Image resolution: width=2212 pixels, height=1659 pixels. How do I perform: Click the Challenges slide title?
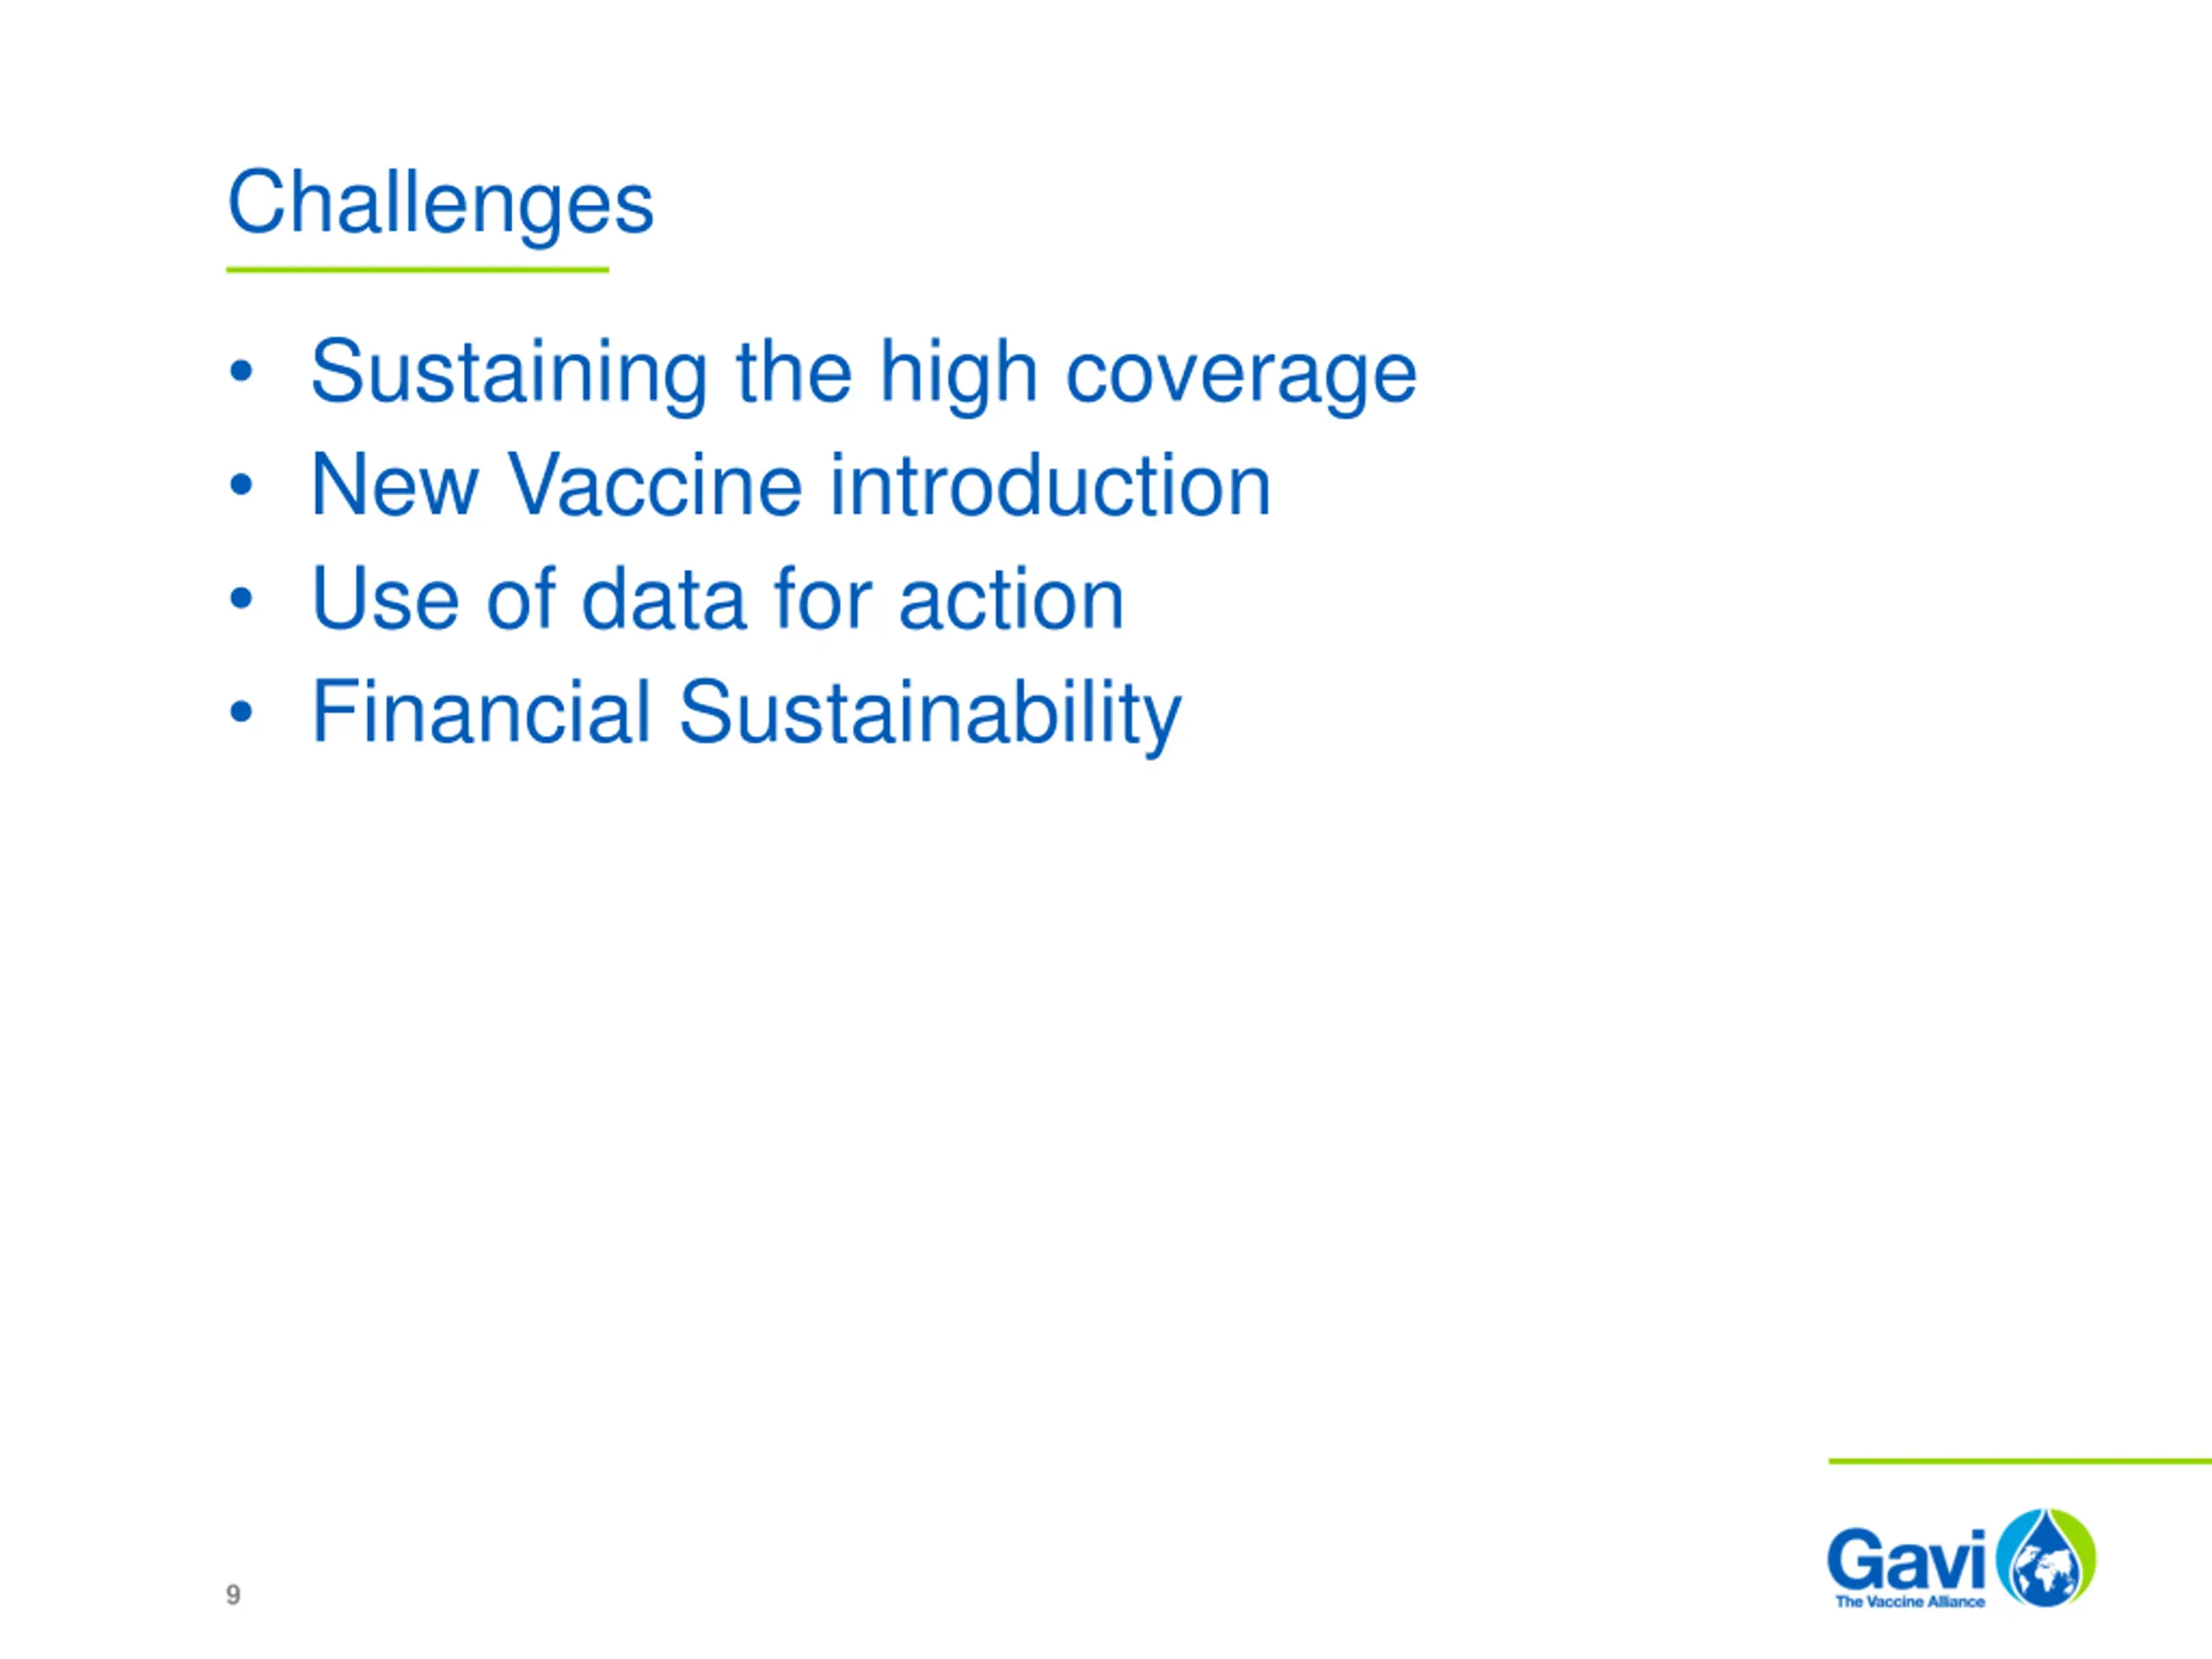[x=440, y=203]
